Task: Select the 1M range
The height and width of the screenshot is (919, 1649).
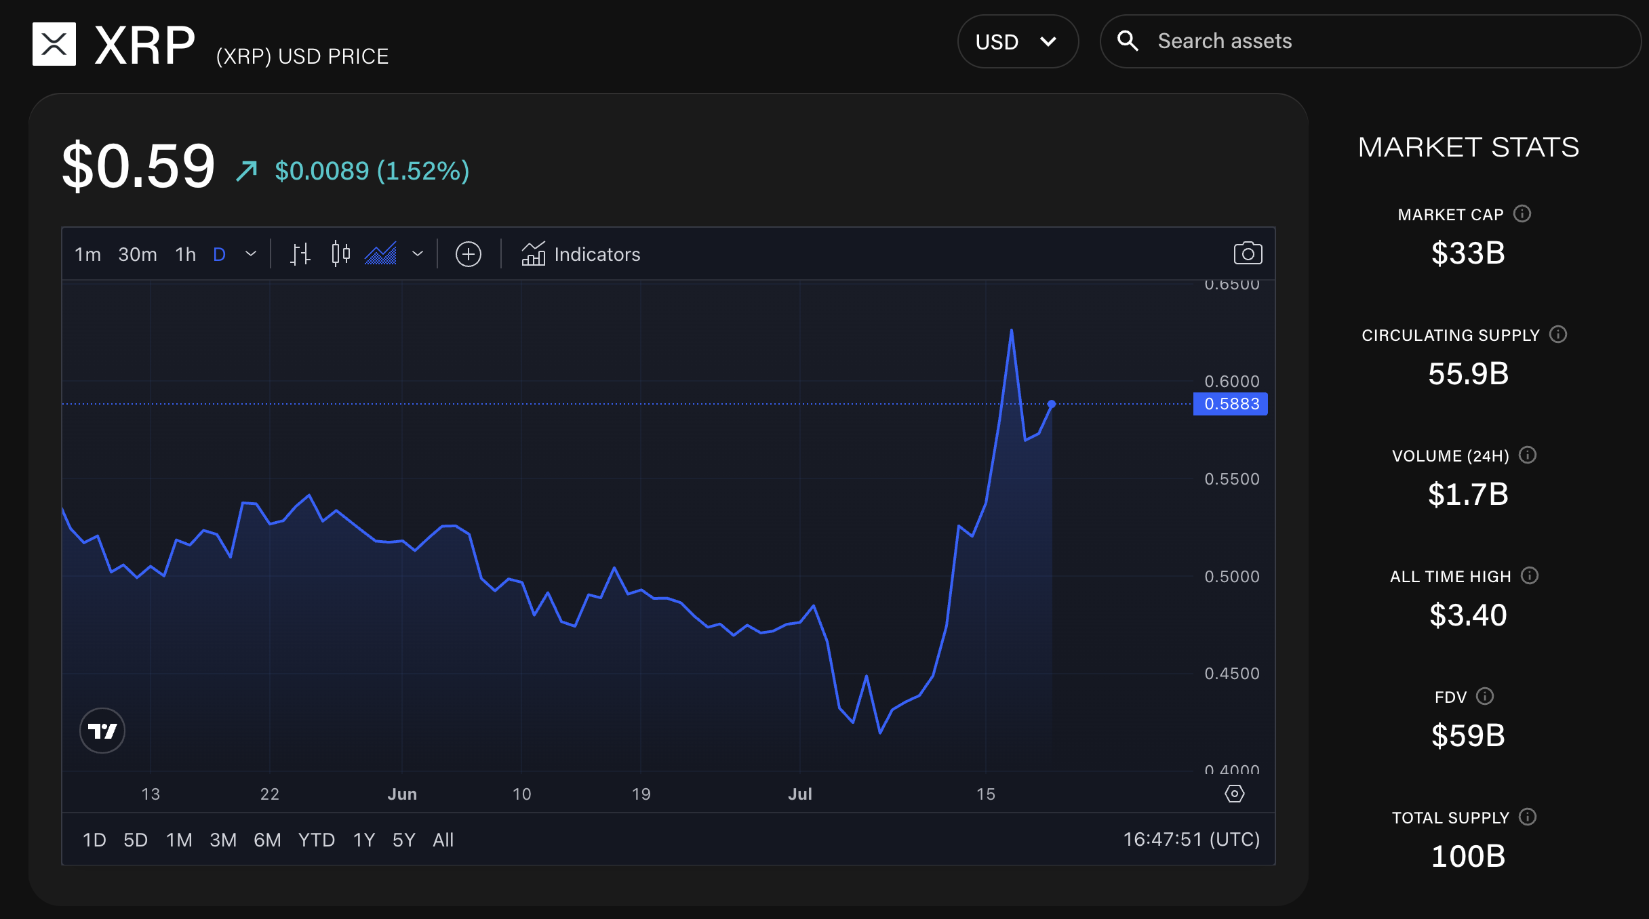Action: click(x=179, y=840)
